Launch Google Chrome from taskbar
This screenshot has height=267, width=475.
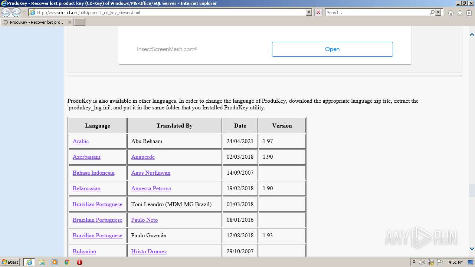67,262
